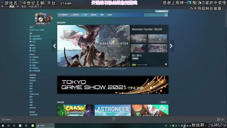
Task: Click top-right Monster Hunter screenshot thumbnail
Action: [x=157, y=38]
